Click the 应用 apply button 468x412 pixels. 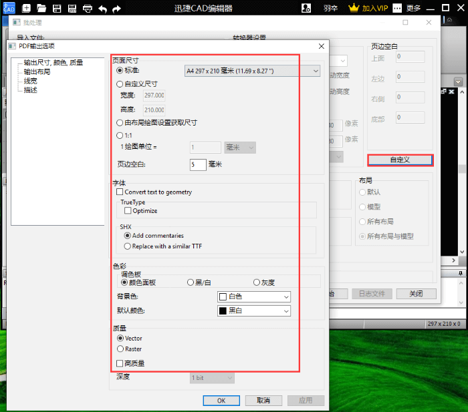click(306, 401)
